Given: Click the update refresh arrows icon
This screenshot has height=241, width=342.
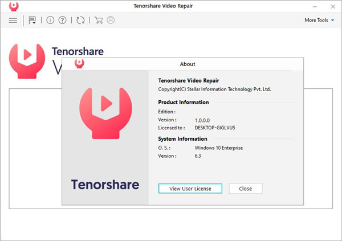Looking at the screenshot, I should [80, 21].
